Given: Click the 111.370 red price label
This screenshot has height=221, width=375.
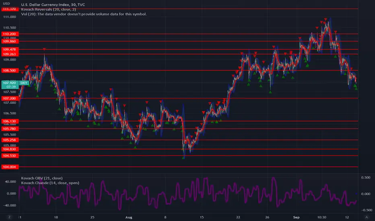Looking at the screenshot, I should tap(10, 9).
